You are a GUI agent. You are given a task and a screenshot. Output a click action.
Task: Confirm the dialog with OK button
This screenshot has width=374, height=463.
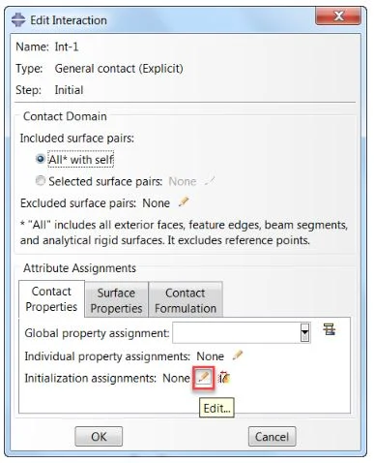pyautogui.click(x=99, y=437)
